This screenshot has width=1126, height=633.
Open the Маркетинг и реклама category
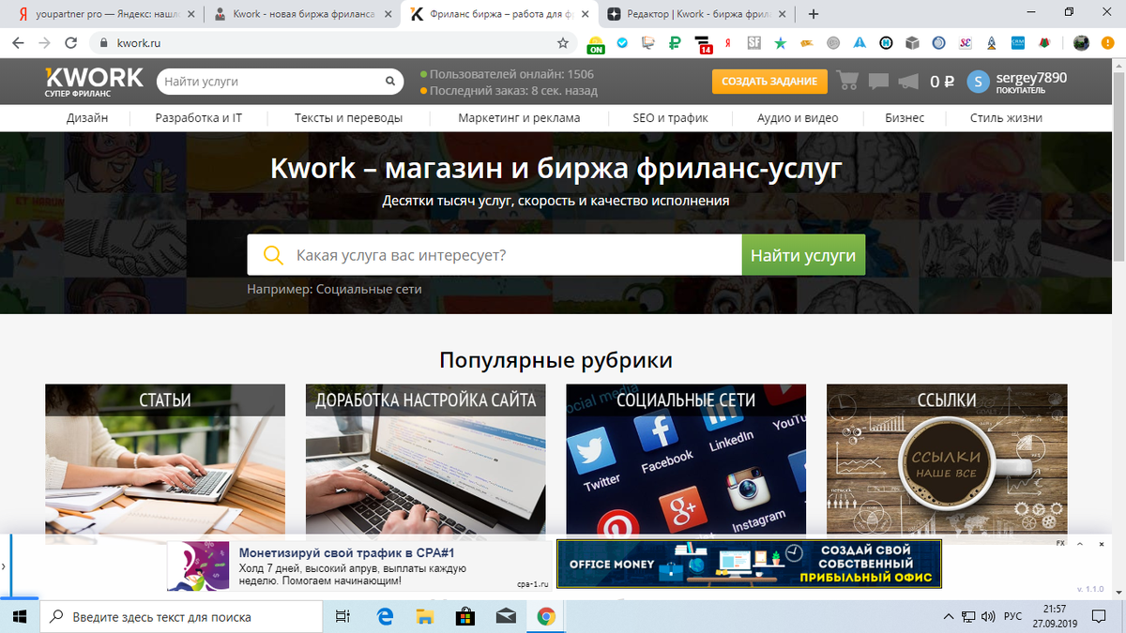tap(519, 118)
